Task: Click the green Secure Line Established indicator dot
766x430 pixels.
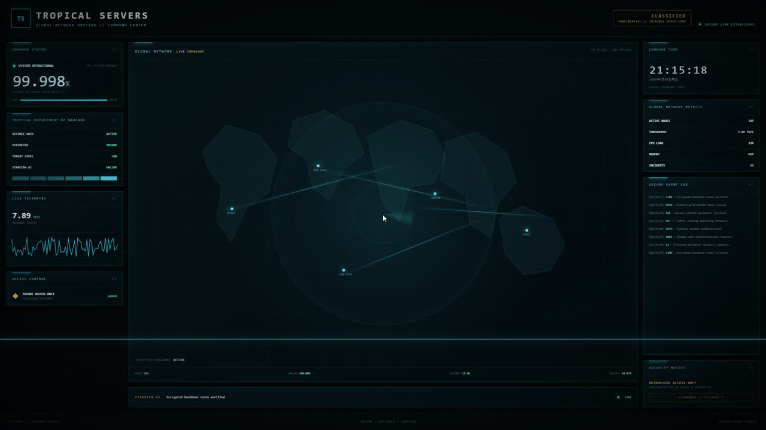Action: click(x=700, y=24)
